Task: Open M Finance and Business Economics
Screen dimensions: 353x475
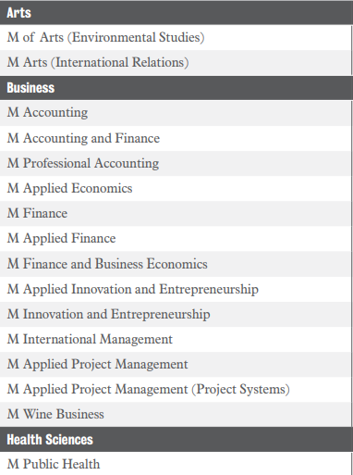Action: [176, 264]
